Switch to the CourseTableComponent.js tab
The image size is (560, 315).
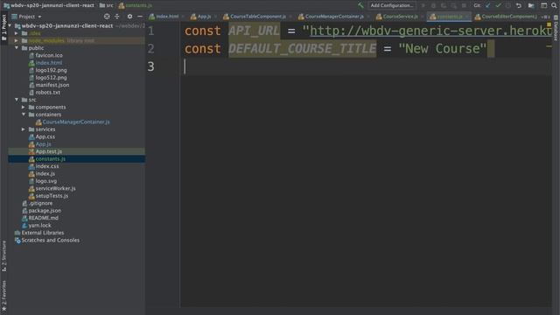click(x=255, y=17)
